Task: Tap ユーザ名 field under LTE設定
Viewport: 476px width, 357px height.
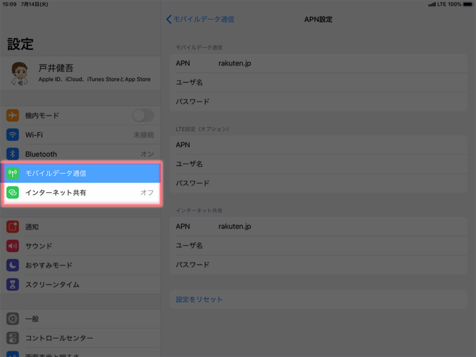Action: pyautogui.click(x=318, y=164)
